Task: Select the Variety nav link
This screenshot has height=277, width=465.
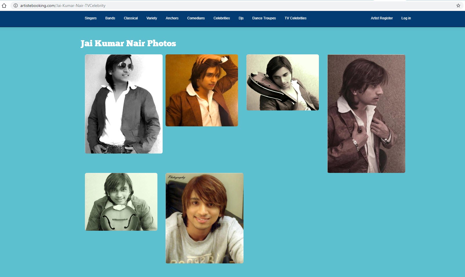Action: coord(152,18)
